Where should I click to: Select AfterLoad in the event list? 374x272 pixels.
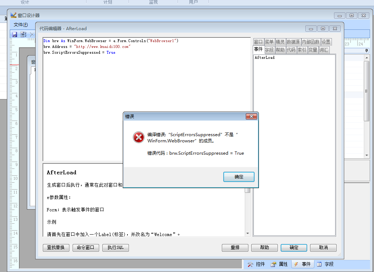click(264, 57)
